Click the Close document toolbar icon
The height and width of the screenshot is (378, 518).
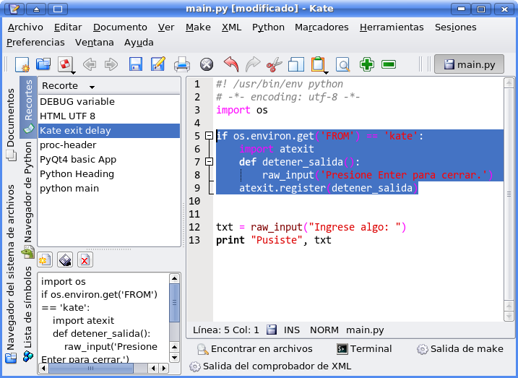pos(64,64)
